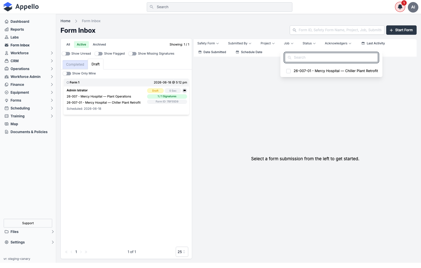Open the Project filter dropdown
This screenshot has width=421, height=268.
point(268,43)
